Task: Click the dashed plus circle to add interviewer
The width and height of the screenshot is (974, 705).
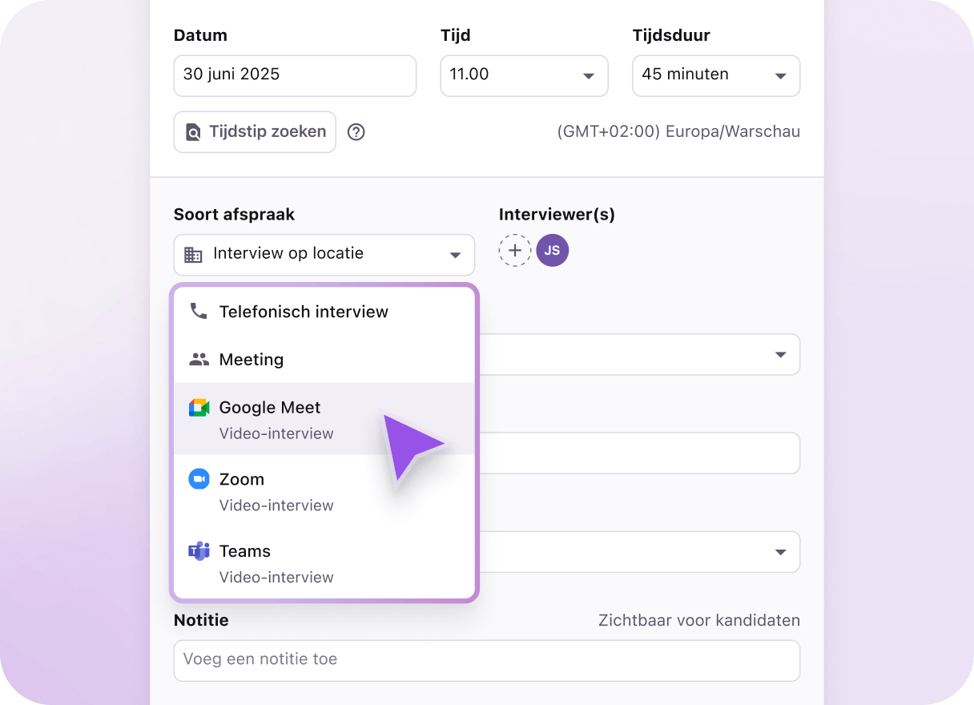Action: pyautogui.click(x=515, y=250)
